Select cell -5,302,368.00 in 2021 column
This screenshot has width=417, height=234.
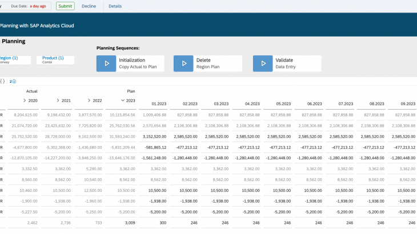pyautogui.click(x=58, y=147)
